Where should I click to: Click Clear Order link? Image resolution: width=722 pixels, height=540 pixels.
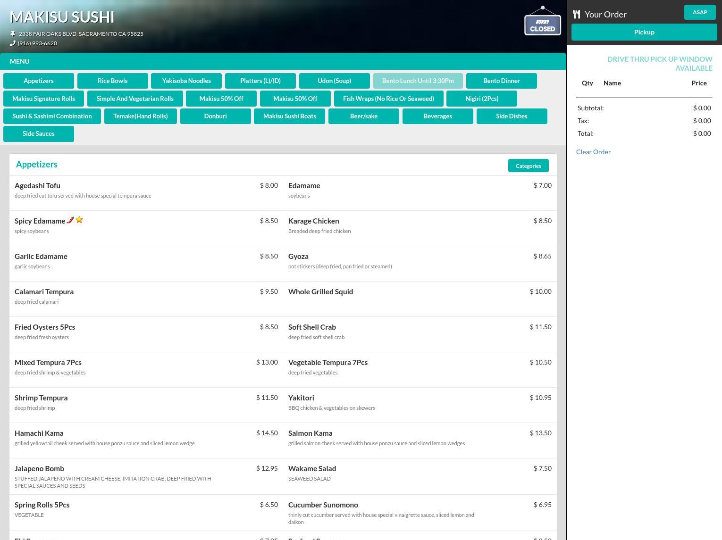(593, 152)
